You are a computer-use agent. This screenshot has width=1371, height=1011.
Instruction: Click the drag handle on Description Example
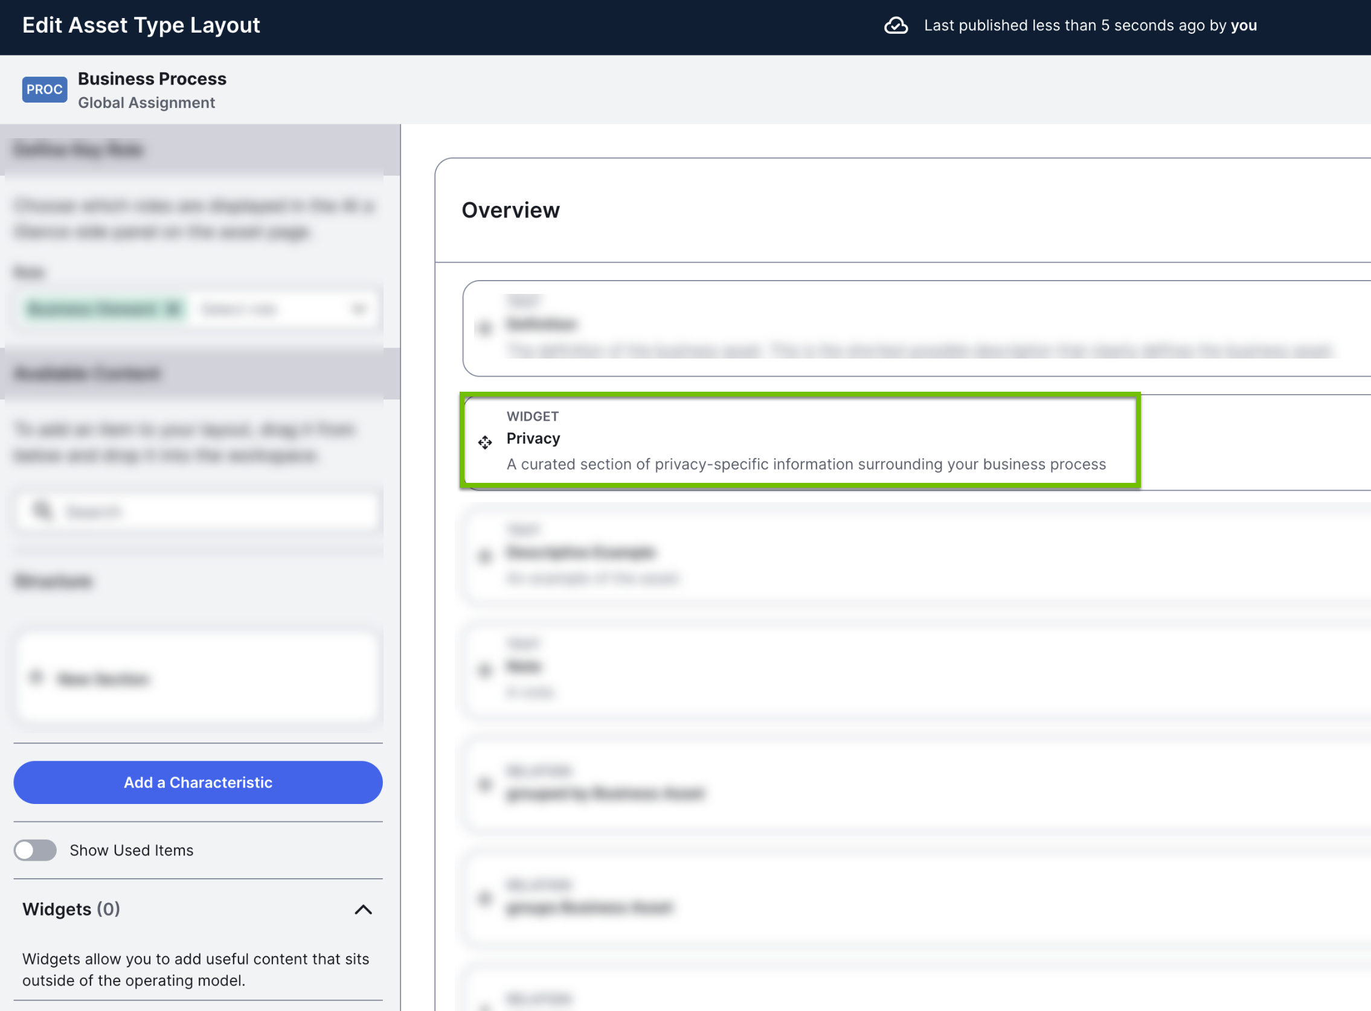tap(484, 557)
